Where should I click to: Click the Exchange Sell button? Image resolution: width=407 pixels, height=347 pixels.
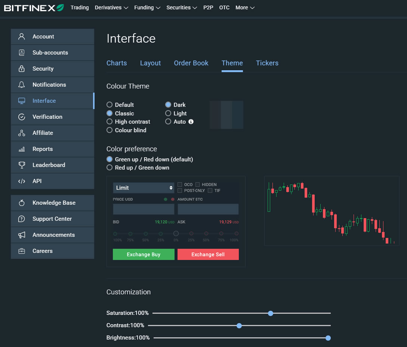(208, 254)
